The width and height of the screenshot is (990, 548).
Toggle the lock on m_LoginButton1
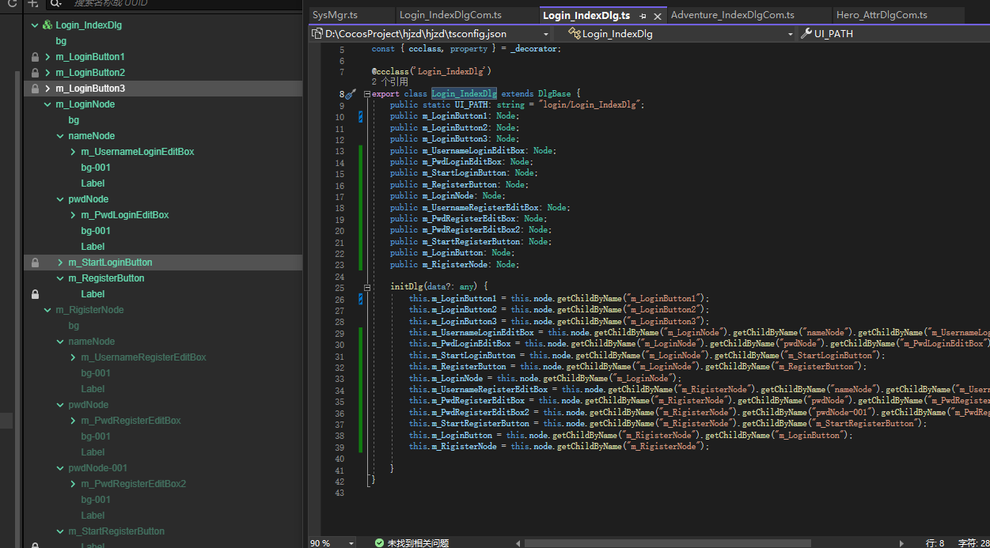[35, 57]
